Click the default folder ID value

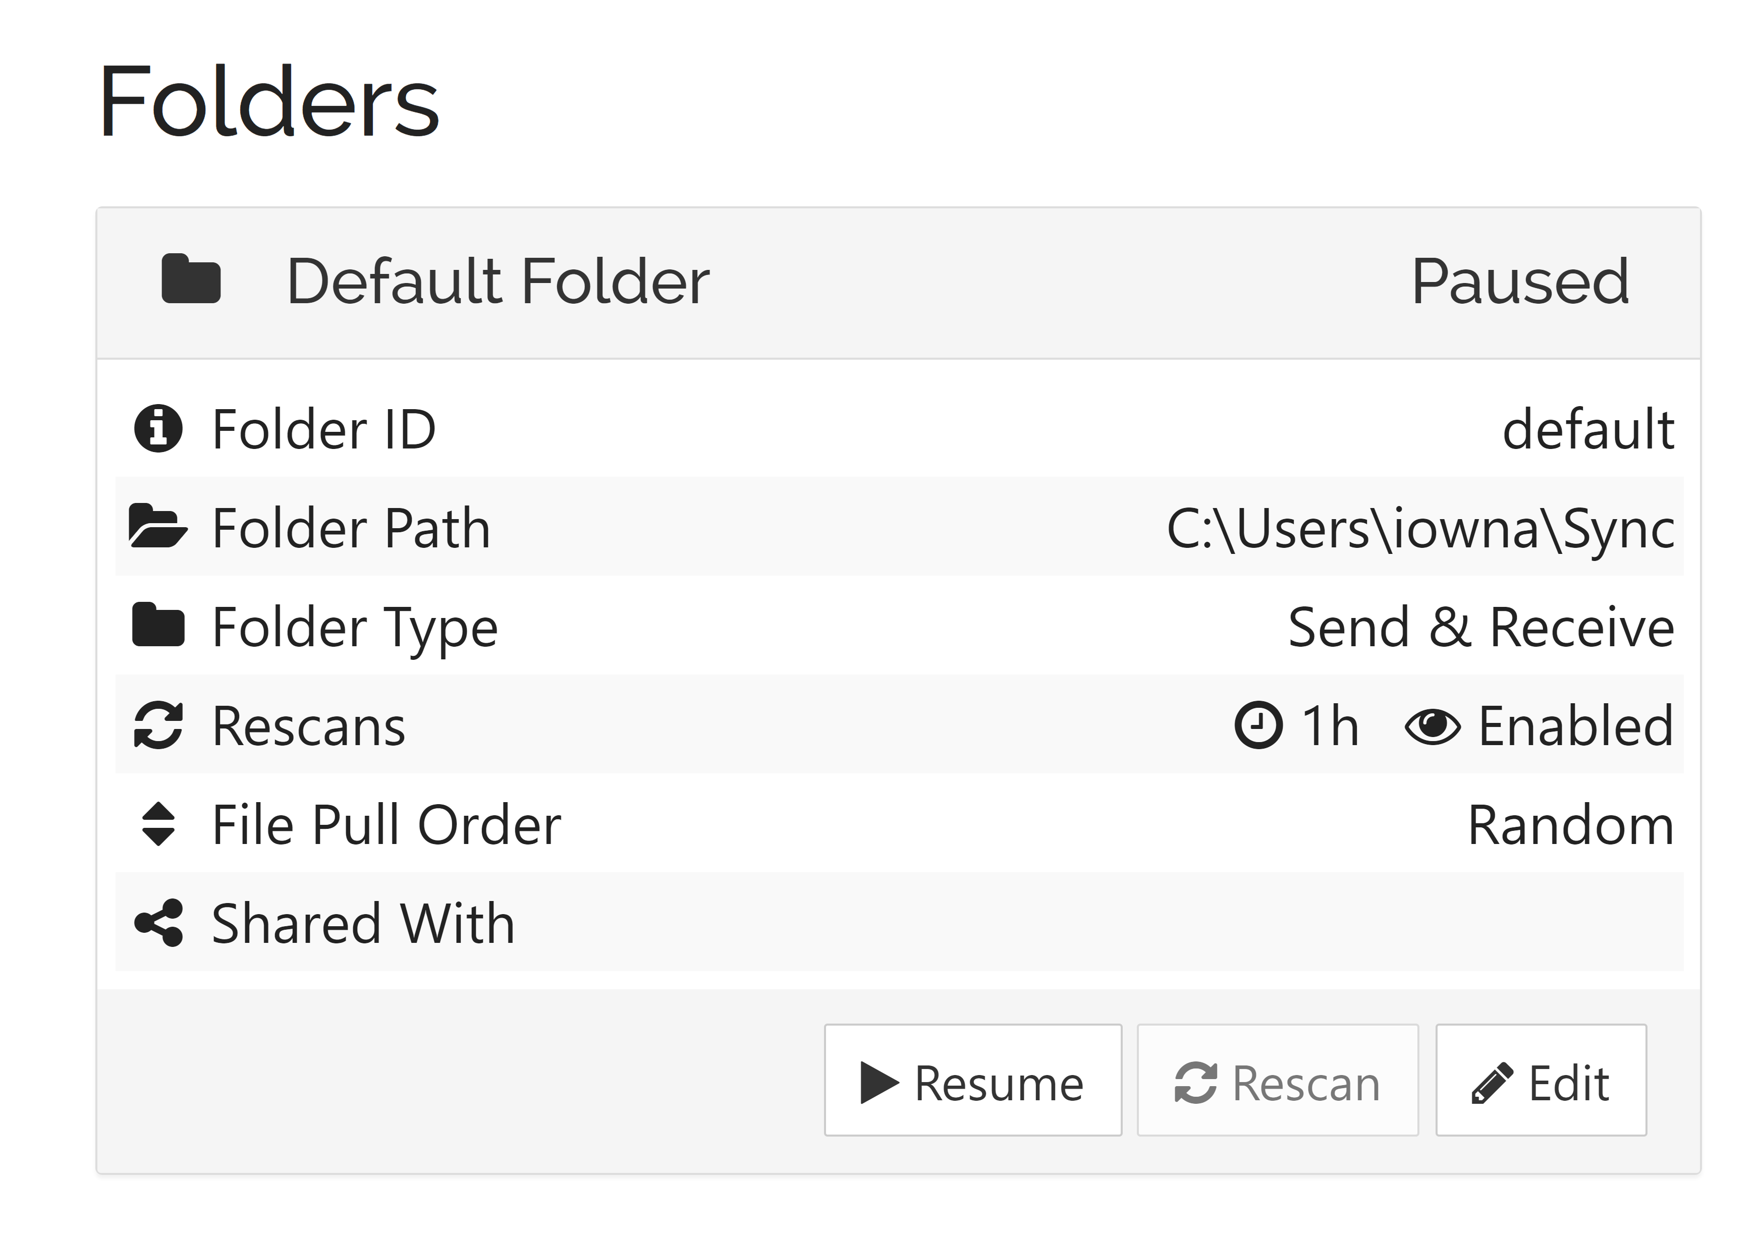(x=1588, y=429)
